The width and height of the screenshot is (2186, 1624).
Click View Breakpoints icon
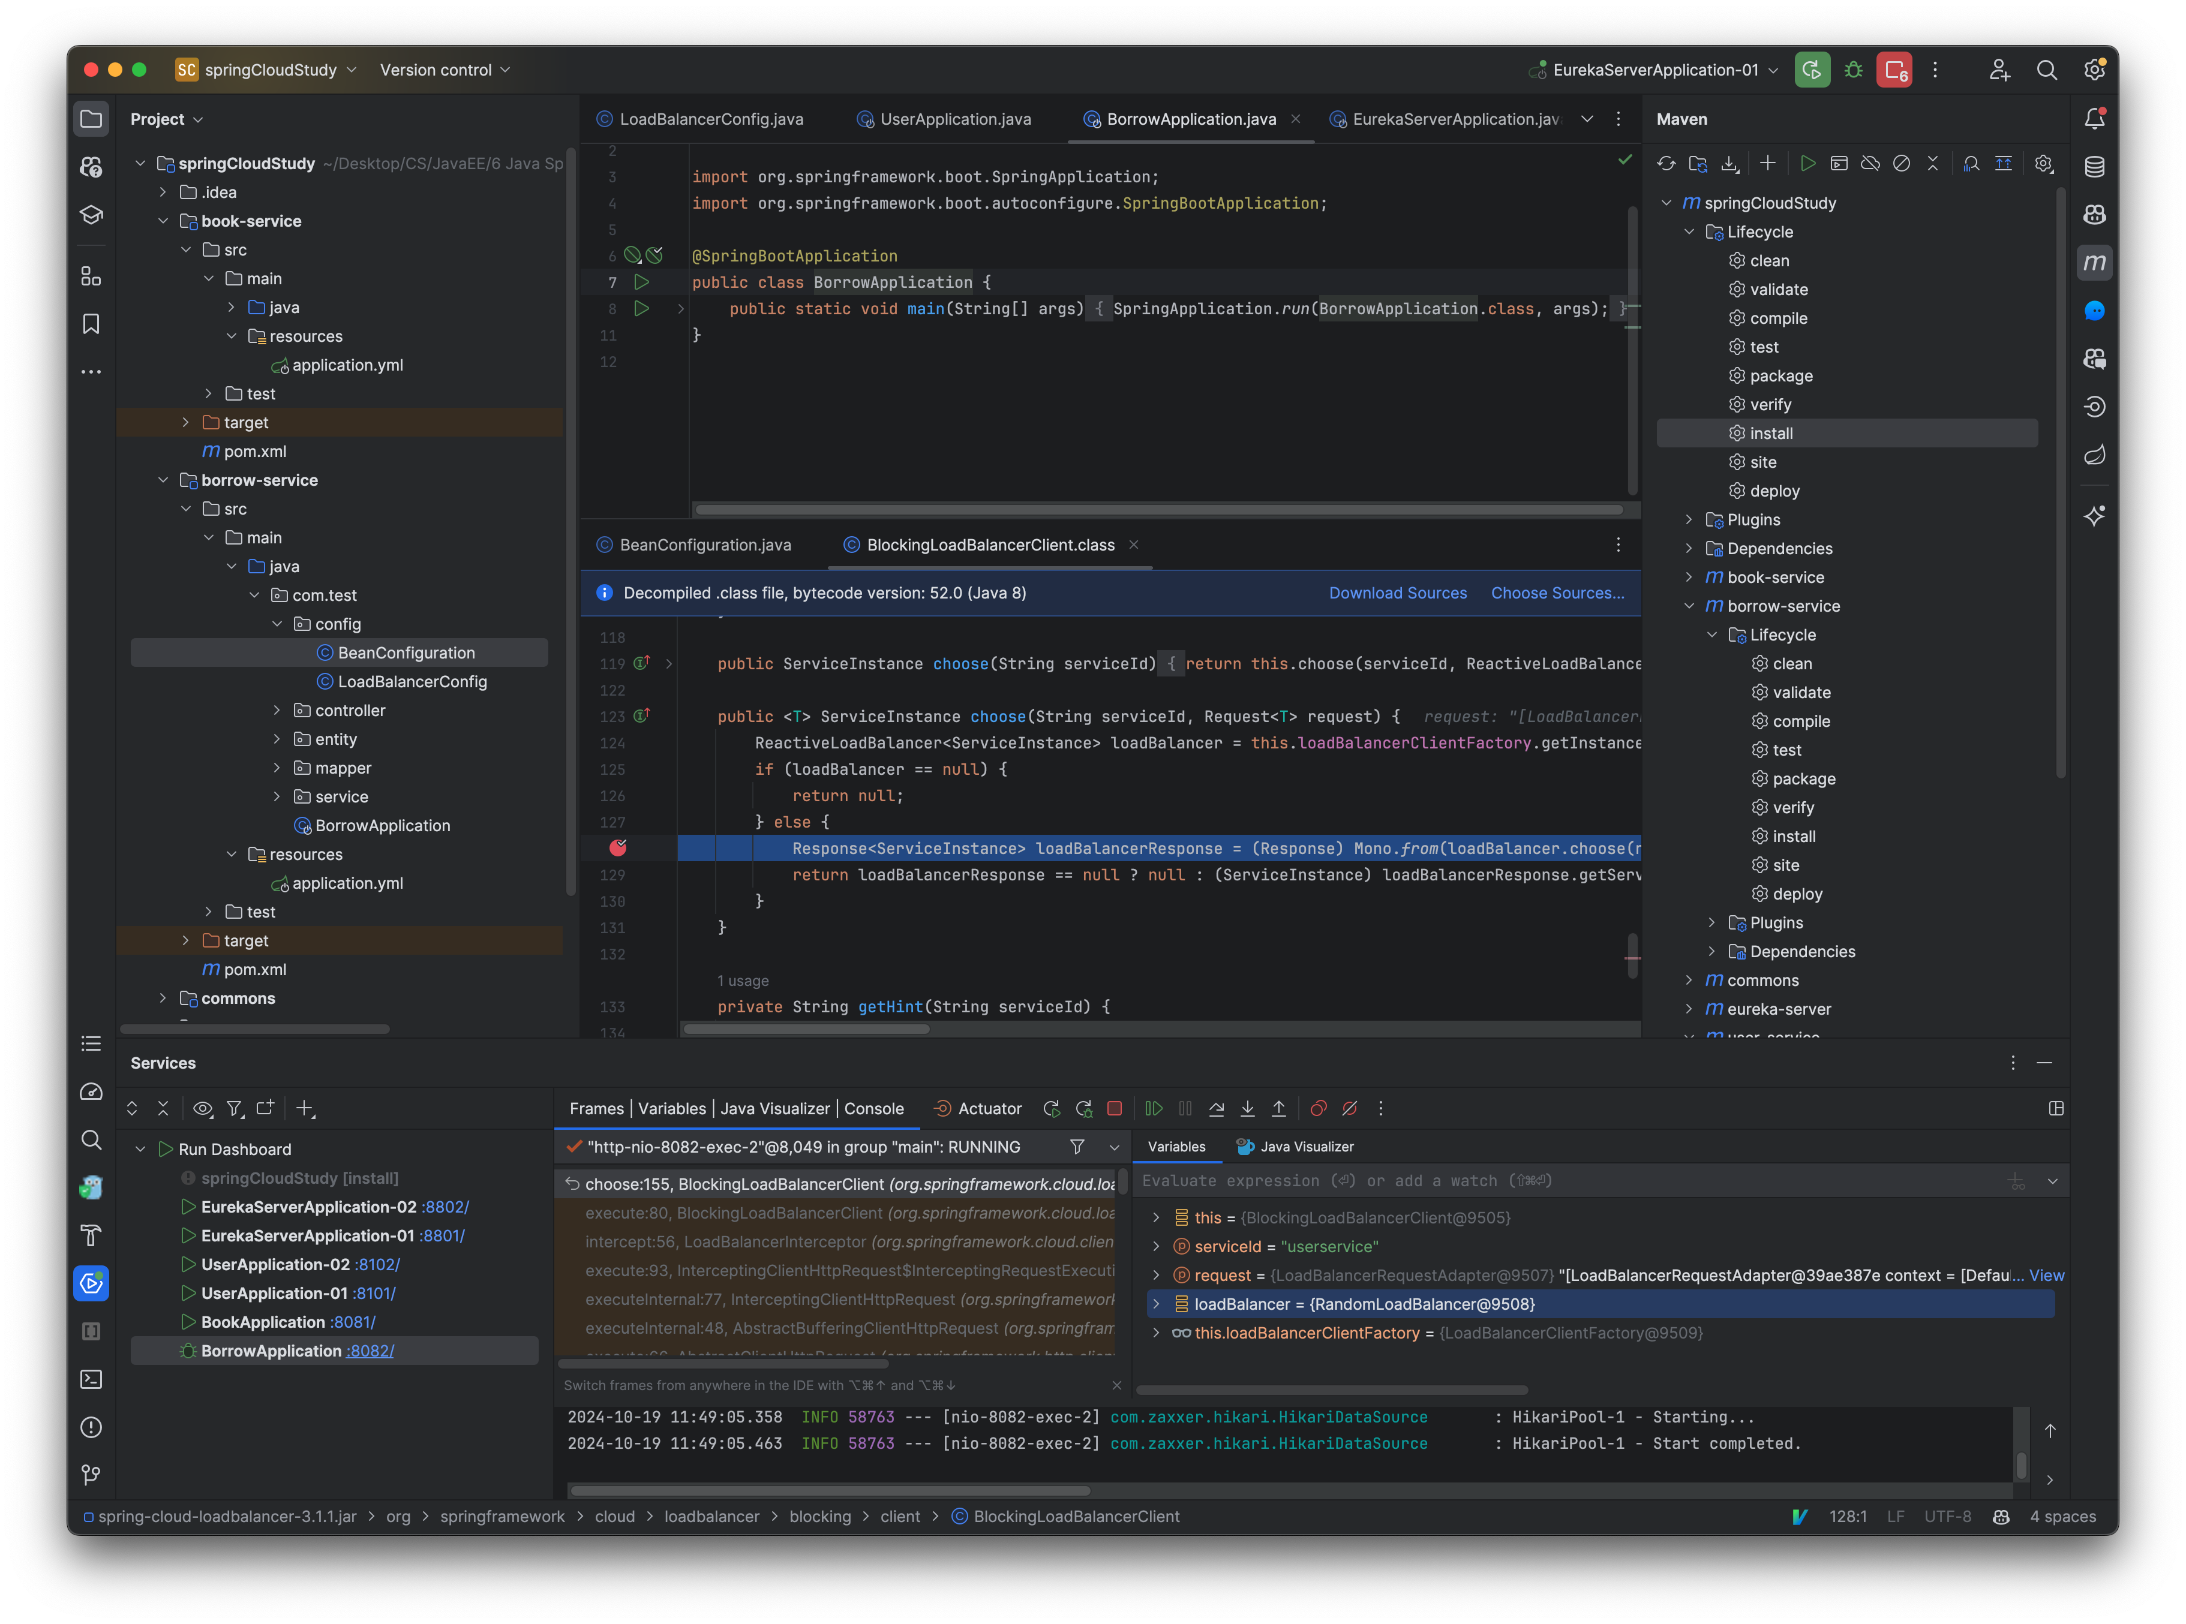[x=1319, y=1109]
